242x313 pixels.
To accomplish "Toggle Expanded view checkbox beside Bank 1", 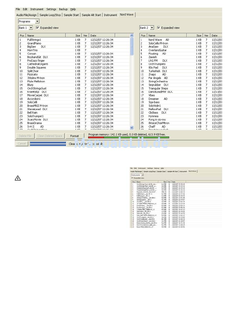I will [x=38, y=28].
